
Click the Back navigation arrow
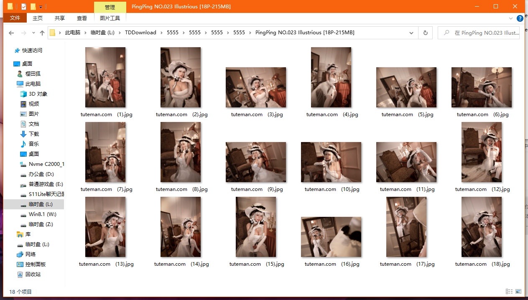click(x=11, y=33)
